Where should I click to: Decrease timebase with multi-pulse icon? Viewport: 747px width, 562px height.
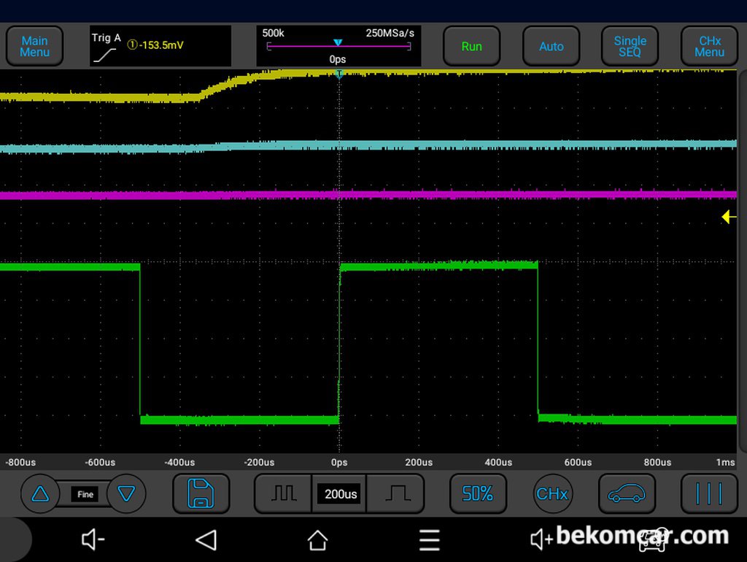pyautogui.click(x=284, y=494)
